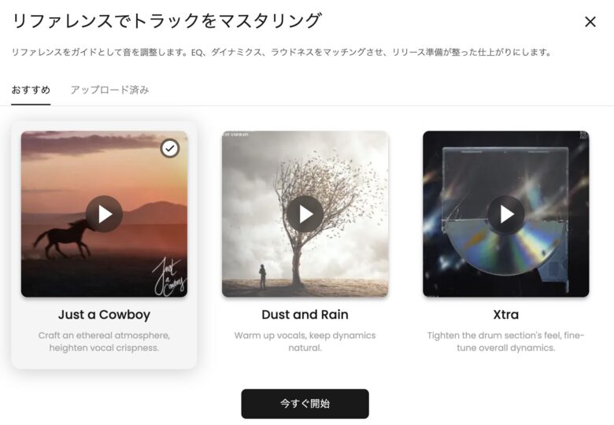This screenshot has width=614, height=425.
Task: Click the 'Tighten the drum section' description
Action: pyautogui.click(x=506, y=342)
